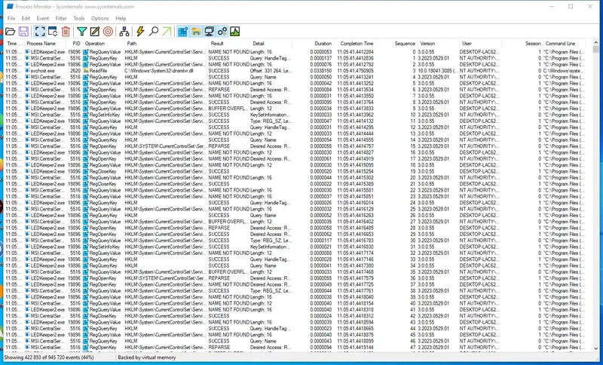Click version 10.0.19041.3085 cell

click(x=439, y=71)
